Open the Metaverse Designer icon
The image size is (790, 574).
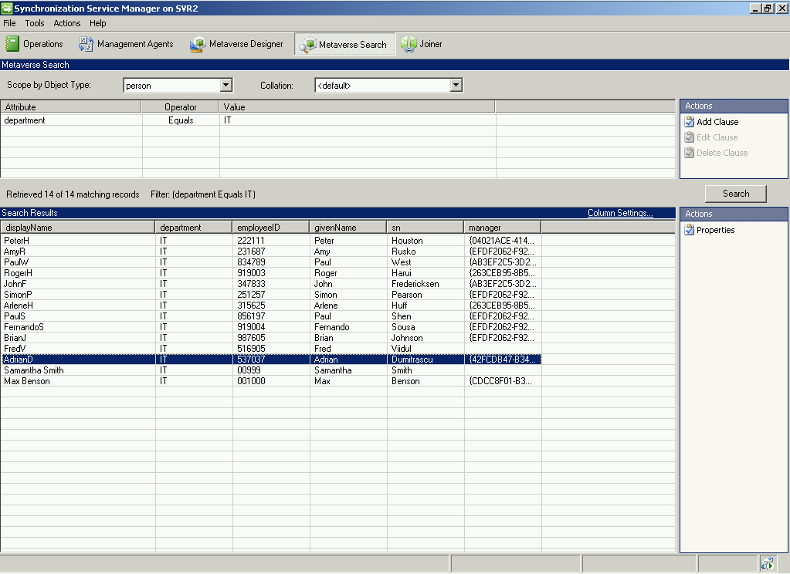[197, 44]
